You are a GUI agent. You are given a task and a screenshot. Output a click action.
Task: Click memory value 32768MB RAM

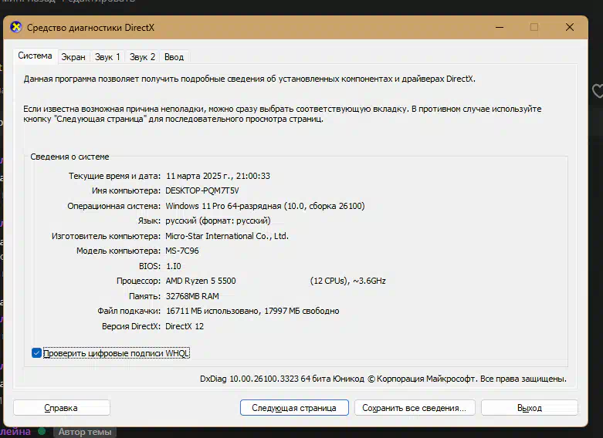[x=192, y=296]
